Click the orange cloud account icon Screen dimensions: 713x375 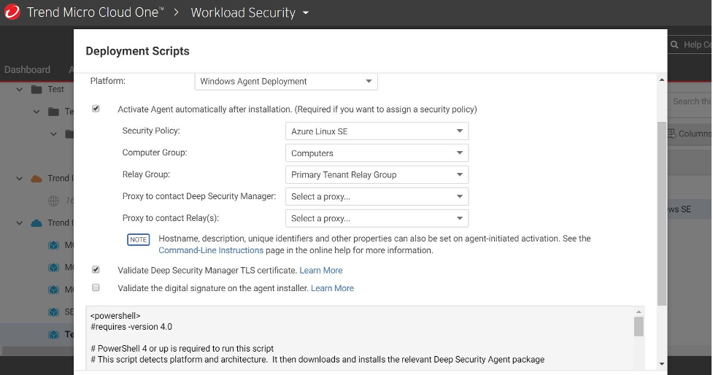(36, 179)
